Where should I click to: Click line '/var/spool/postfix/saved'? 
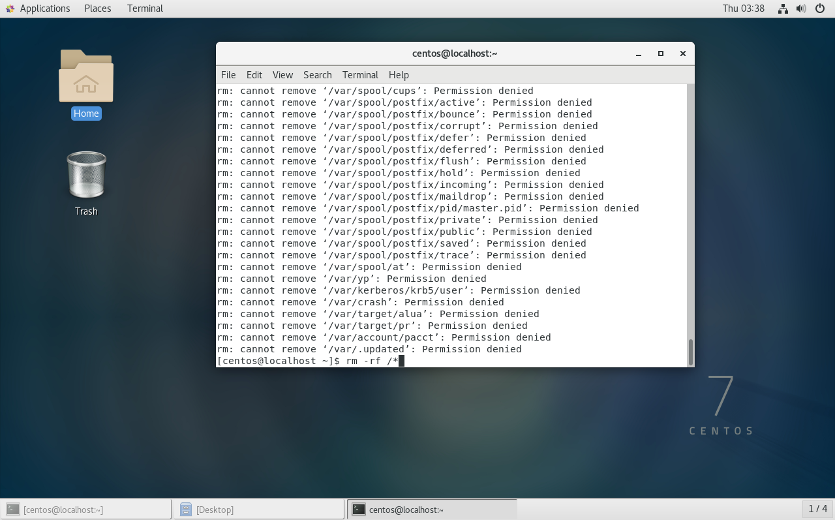pos(402,243)
